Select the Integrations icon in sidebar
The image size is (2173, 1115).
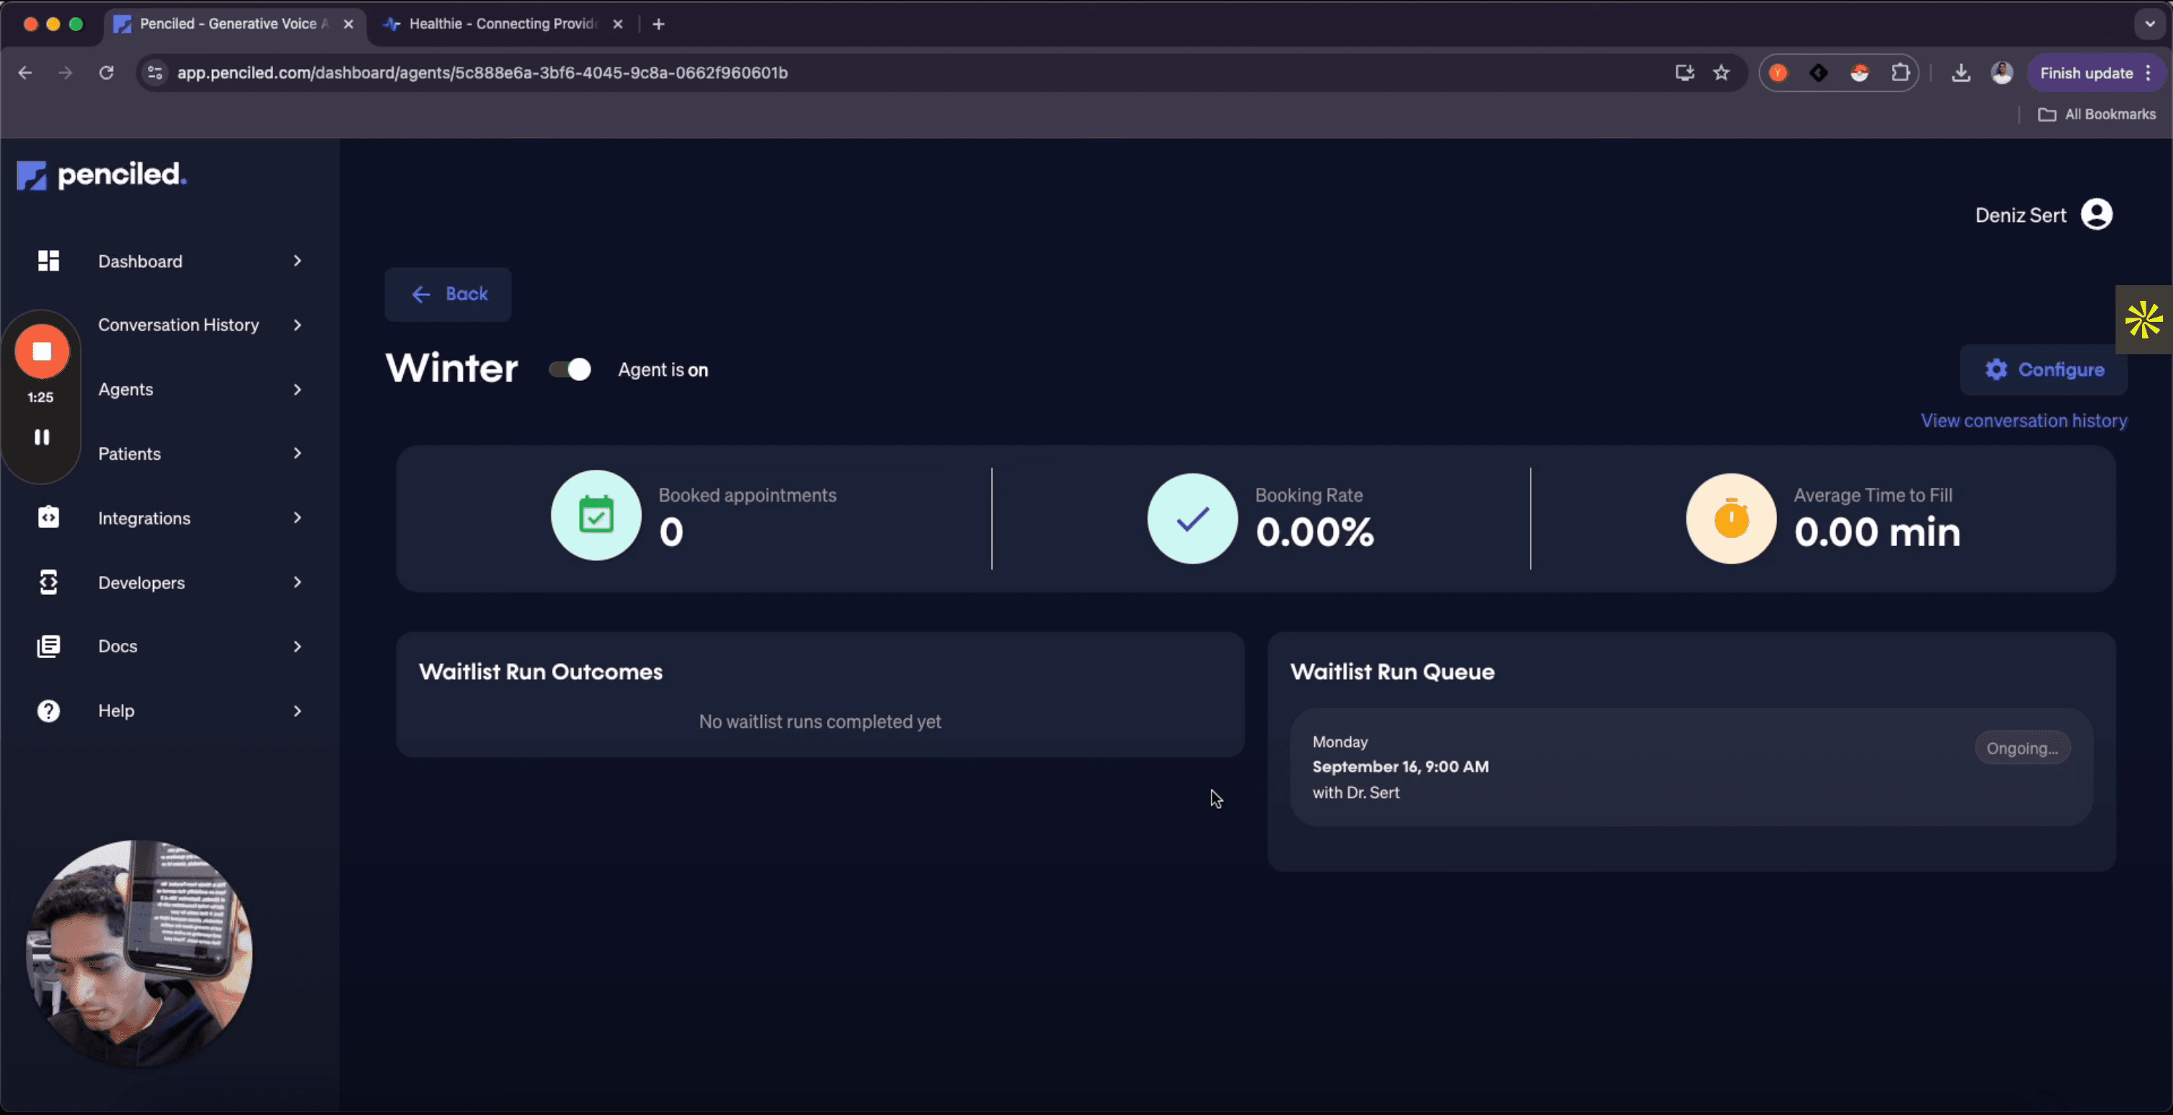[x=48, y=517]
